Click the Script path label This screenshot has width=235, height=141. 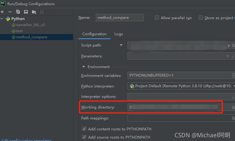pyautogui.click(x=91, y=45)
